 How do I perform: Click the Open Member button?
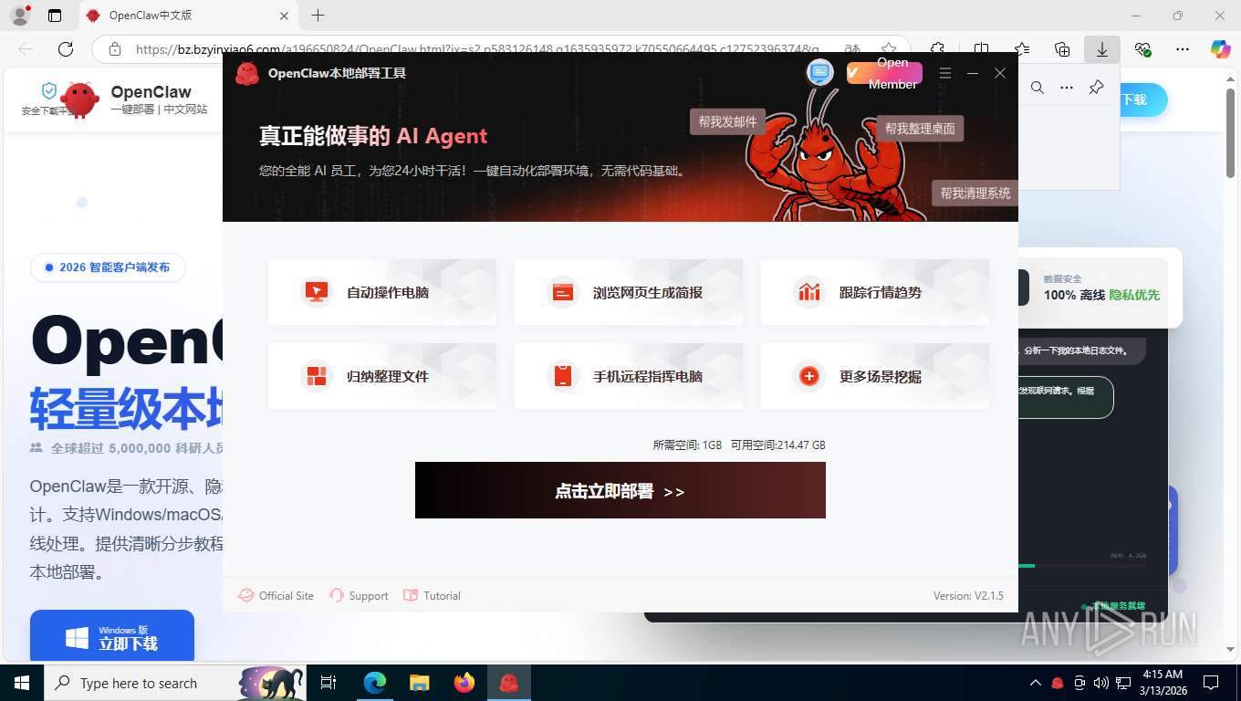884,73
